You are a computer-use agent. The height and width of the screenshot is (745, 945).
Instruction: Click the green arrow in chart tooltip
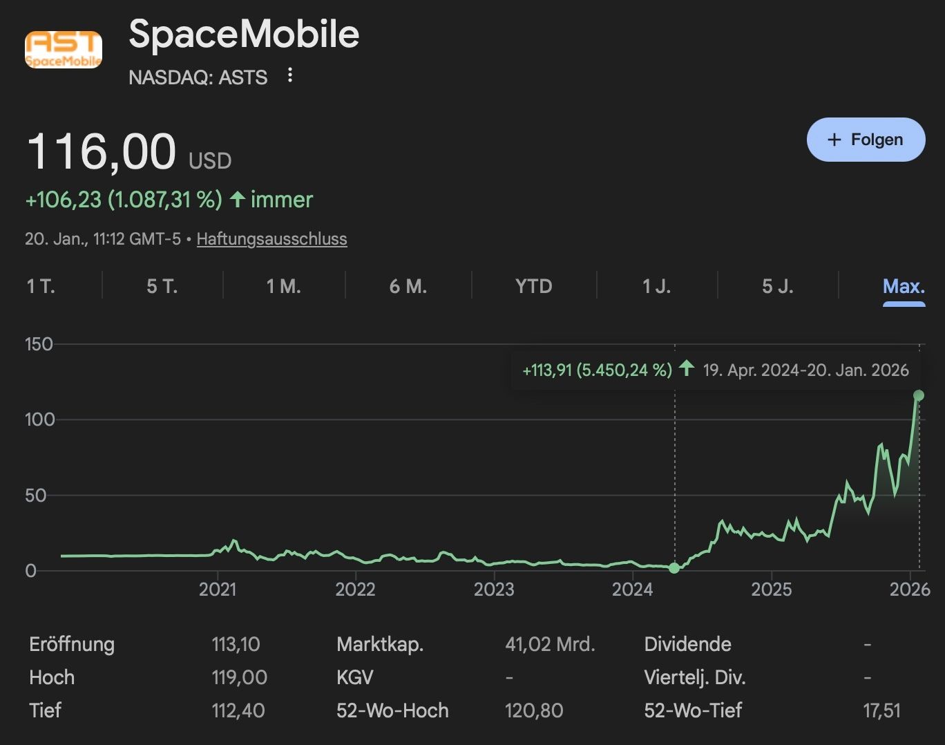pyautogui.click(x=686, y=368)
